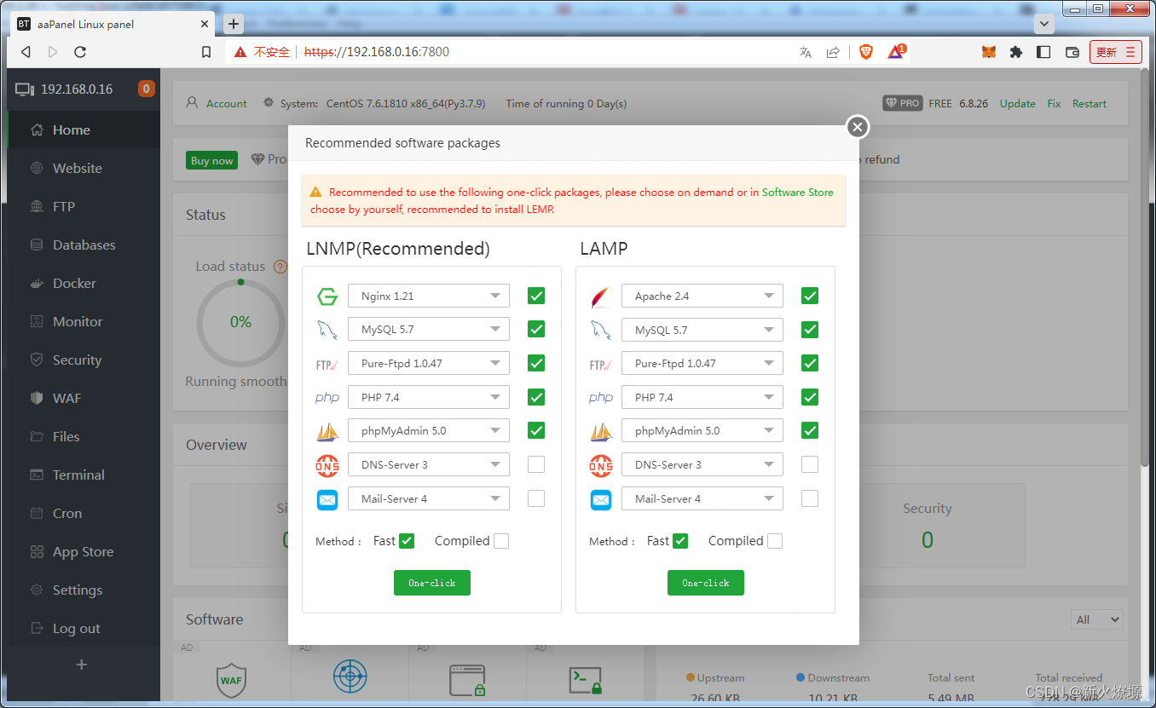Open the MetaMask fox extension
Image resolution: width=1156 pixels, height=708 pixels.
coord(989,52)
